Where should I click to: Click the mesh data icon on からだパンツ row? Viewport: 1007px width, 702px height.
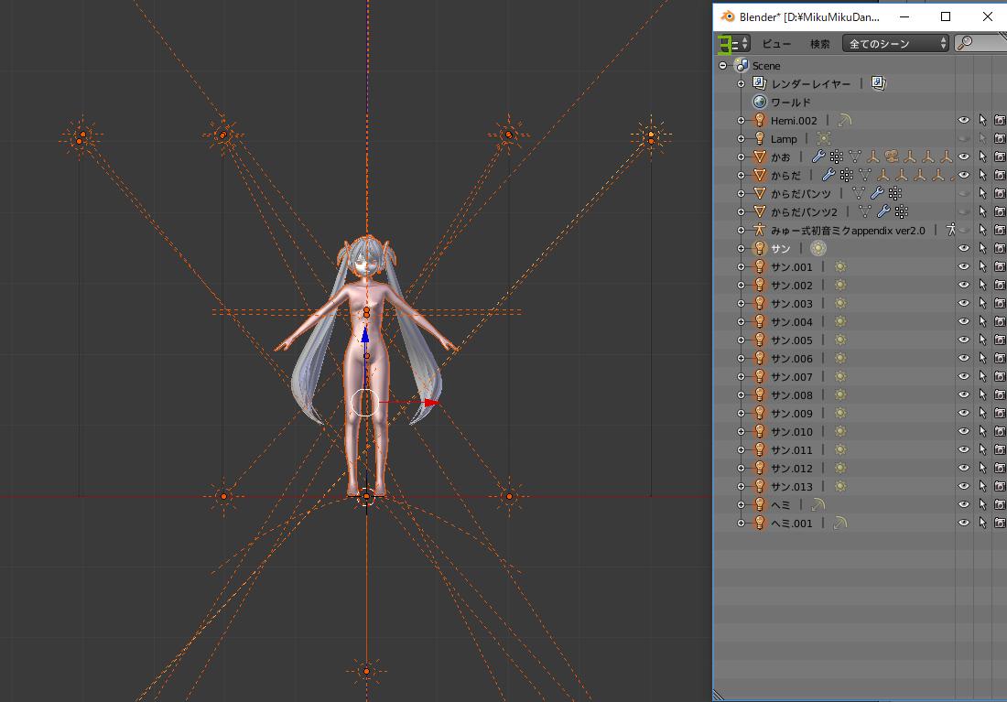tap(859, 193)
